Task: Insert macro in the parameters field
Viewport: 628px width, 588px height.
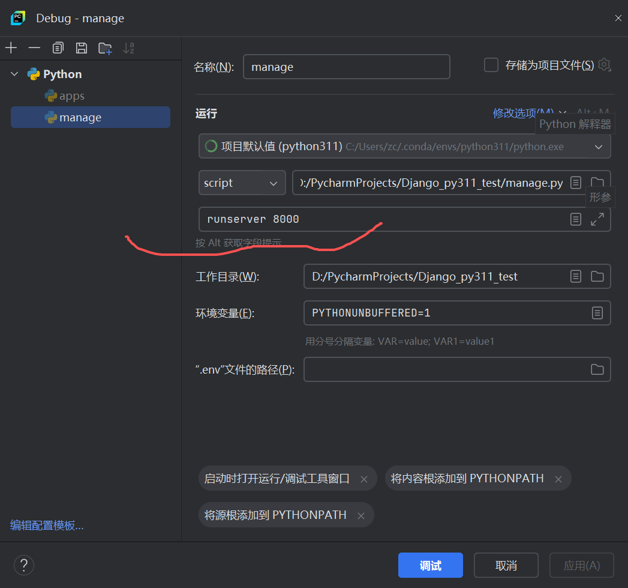Action: pyautogui.click(x=576, y=219)
